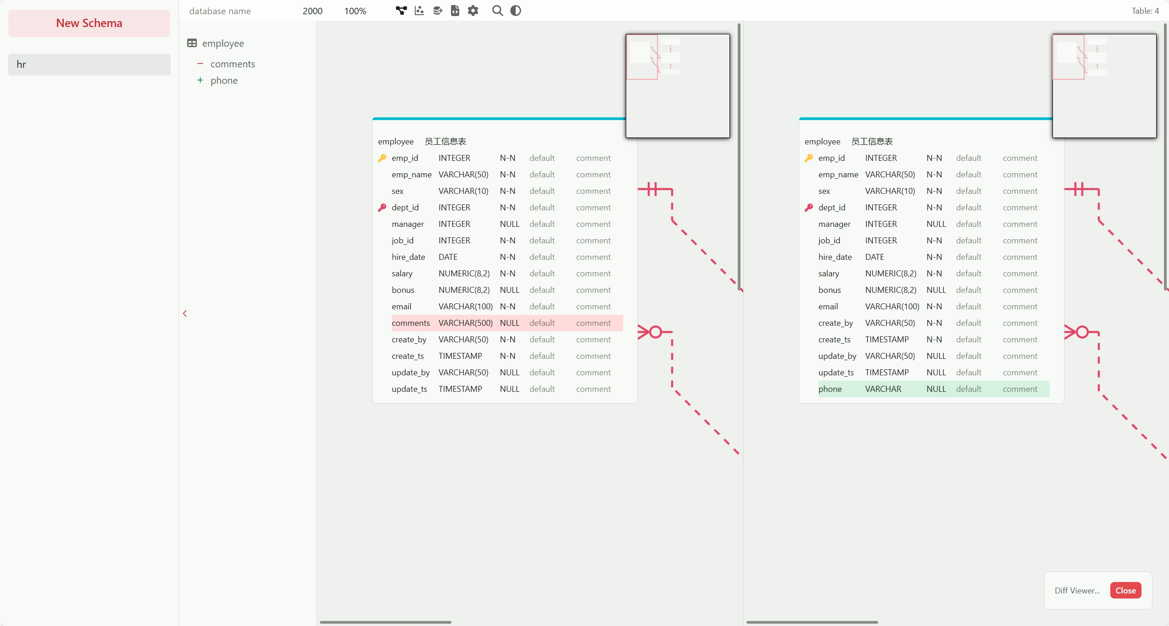Viewport: 1169px width, 626px height.
Task: Click primary key icon of left emp_id
Action: click(382, 158)
